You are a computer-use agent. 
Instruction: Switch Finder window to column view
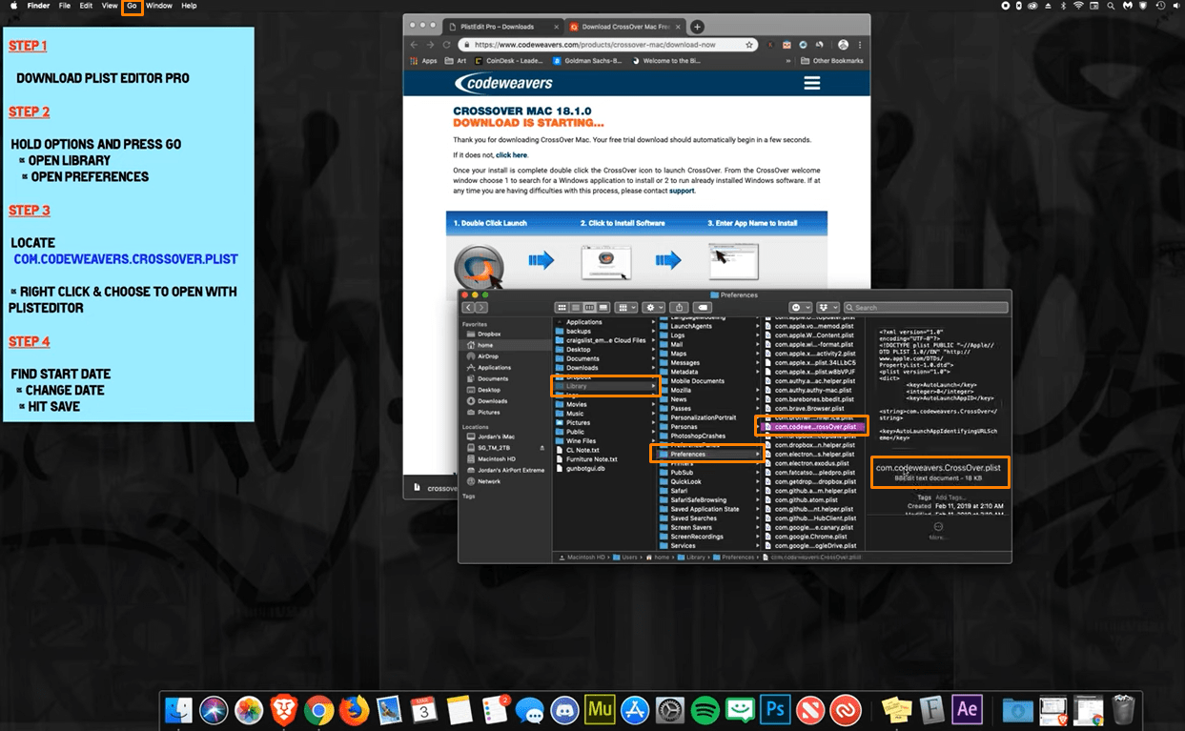[x=589, y=308]
